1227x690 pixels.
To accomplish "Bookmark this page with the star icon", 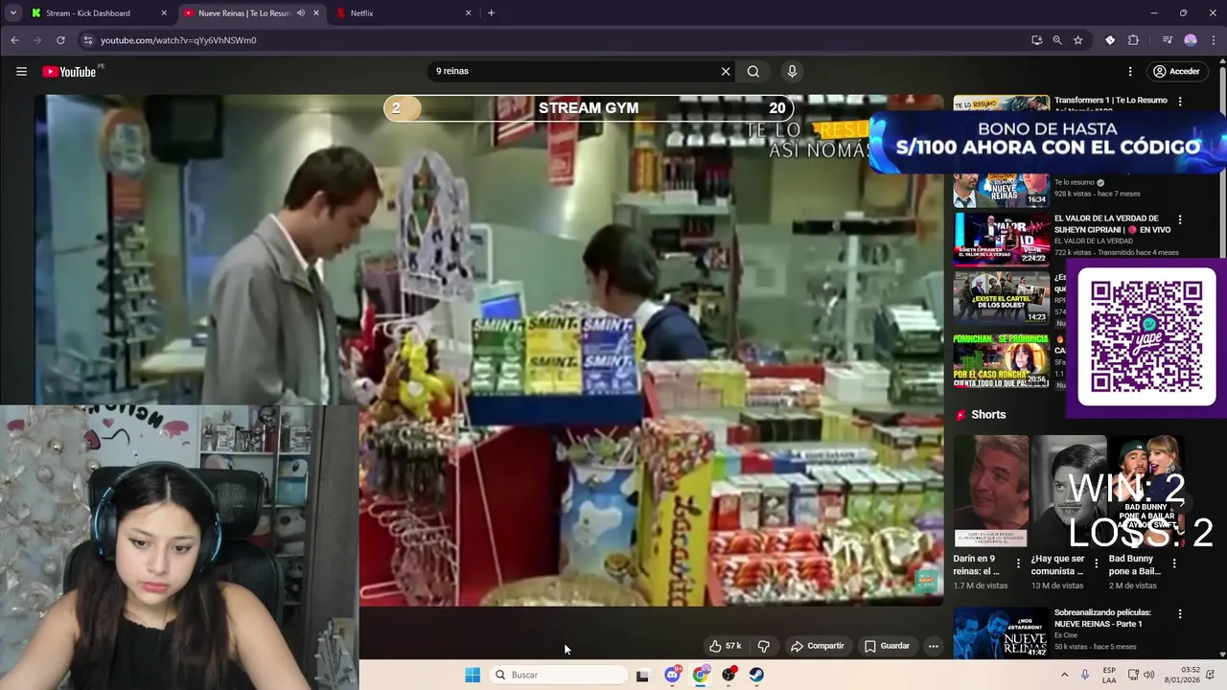I will point(1078,40).
